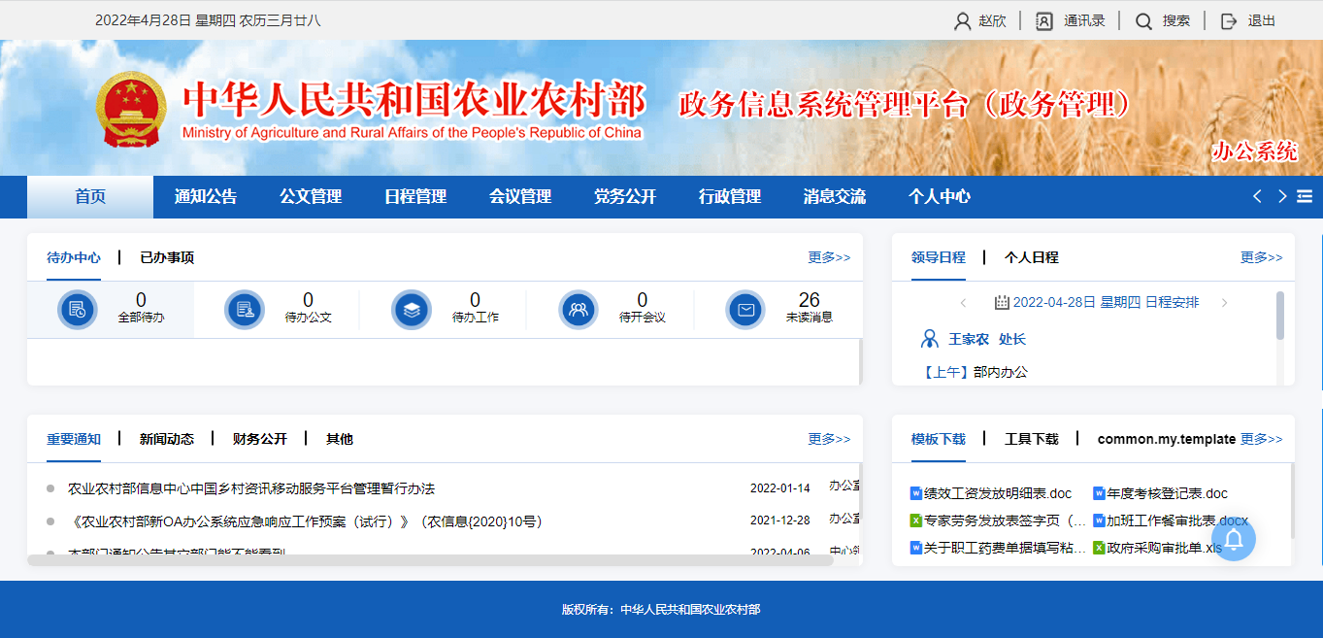Open the 公文管理 menu
Image resolution: width=1323 pixels, height=638 pixels.
coord(311,196)
